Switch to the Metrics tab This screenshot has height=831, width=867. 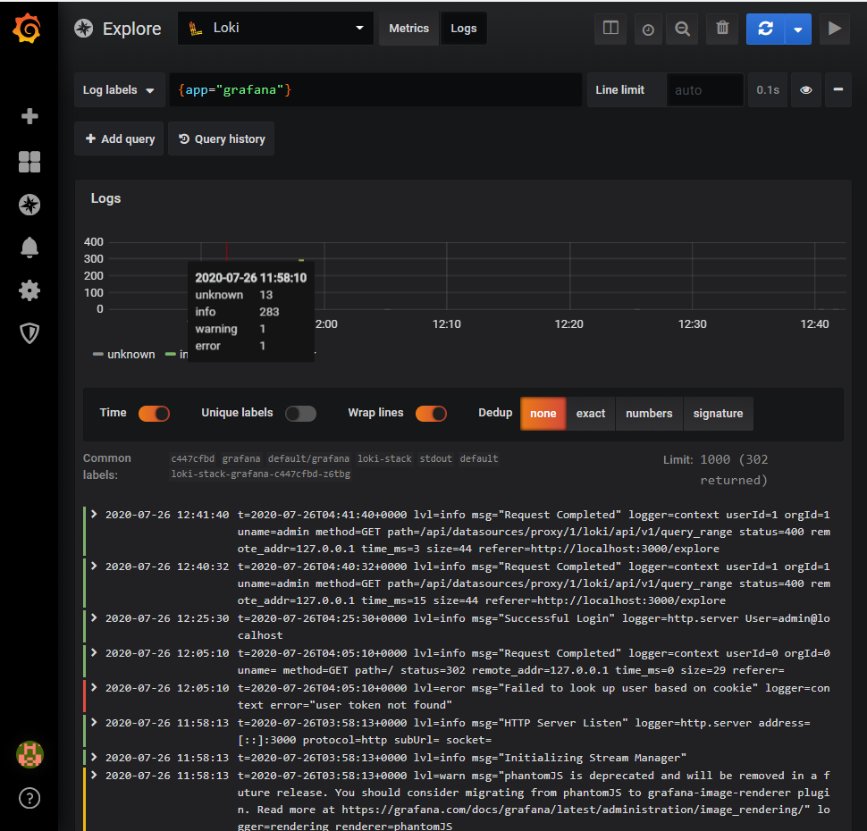coord(408,29)
